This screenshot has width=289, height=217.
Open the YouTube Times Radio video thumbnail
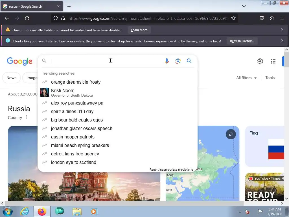coord(265,187)
